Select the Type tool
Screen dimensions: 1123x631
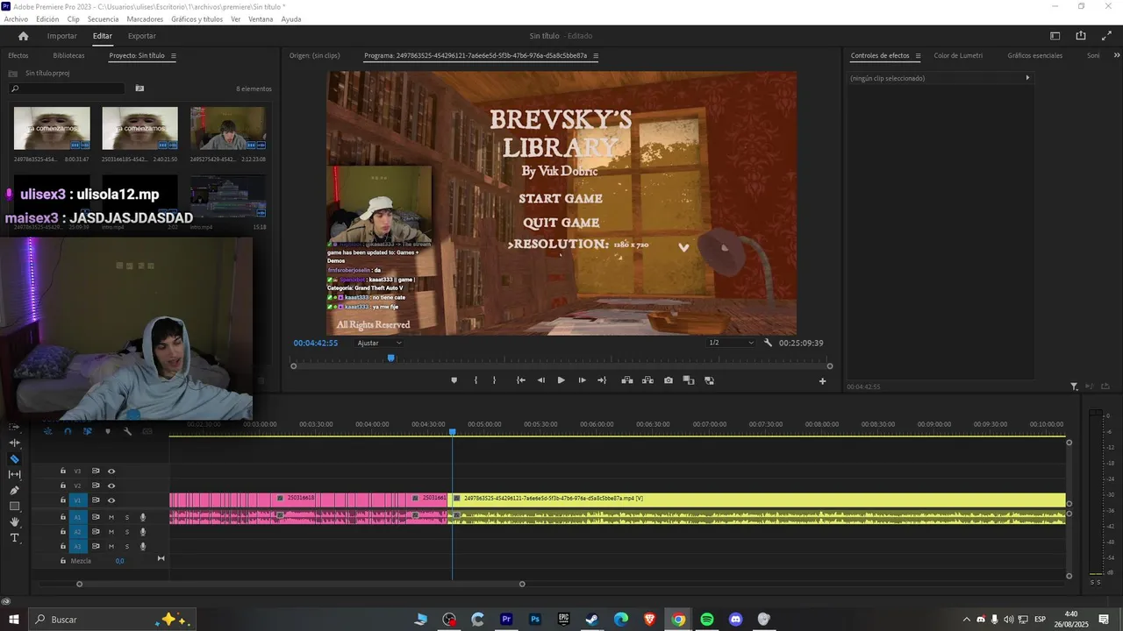pos(14,537)
